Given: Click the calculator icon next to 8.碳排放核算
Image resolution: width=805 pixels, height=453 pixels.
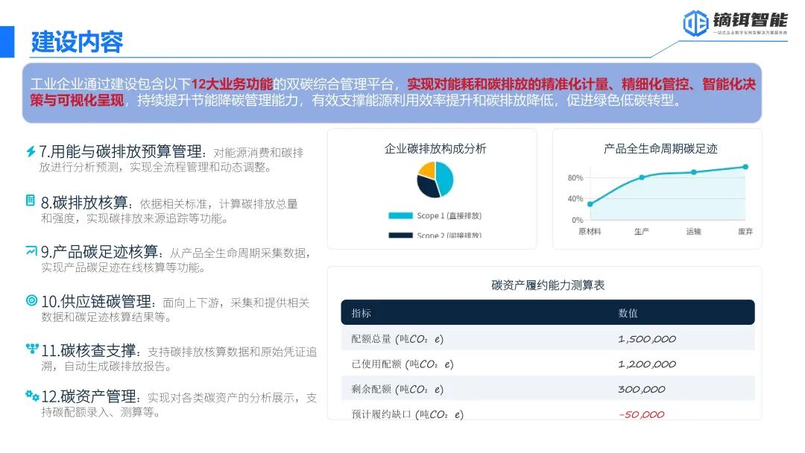Looking at the screenshot, I should click(31, 200).
